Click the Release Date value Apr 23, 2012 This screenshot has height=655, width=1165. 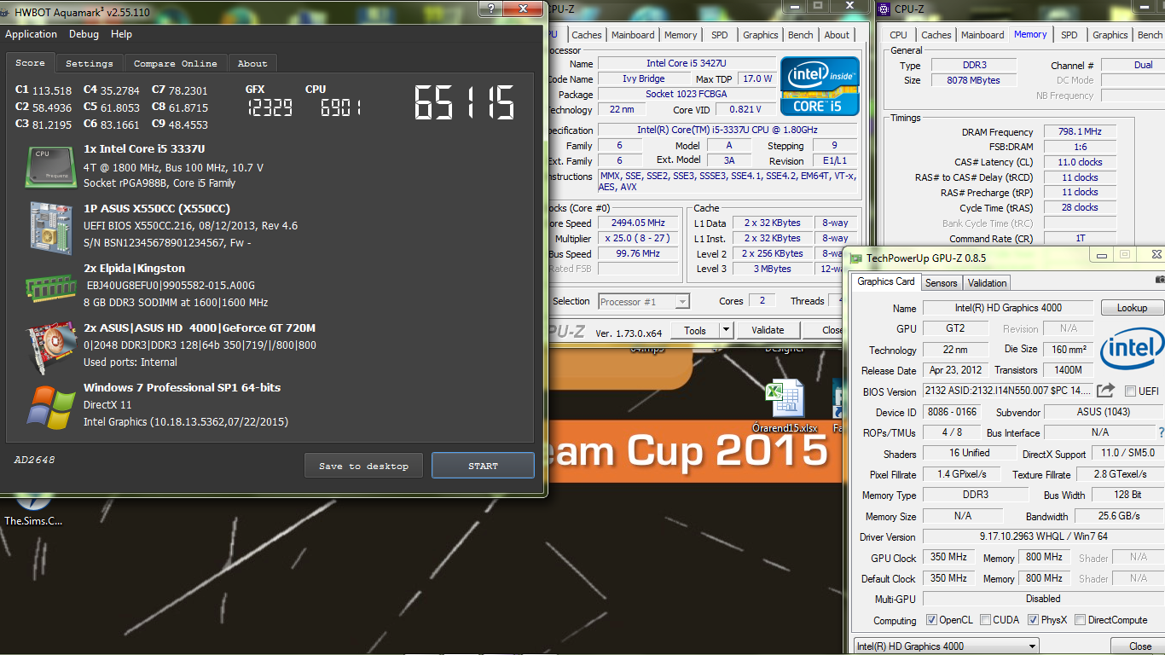pos(954,370)
